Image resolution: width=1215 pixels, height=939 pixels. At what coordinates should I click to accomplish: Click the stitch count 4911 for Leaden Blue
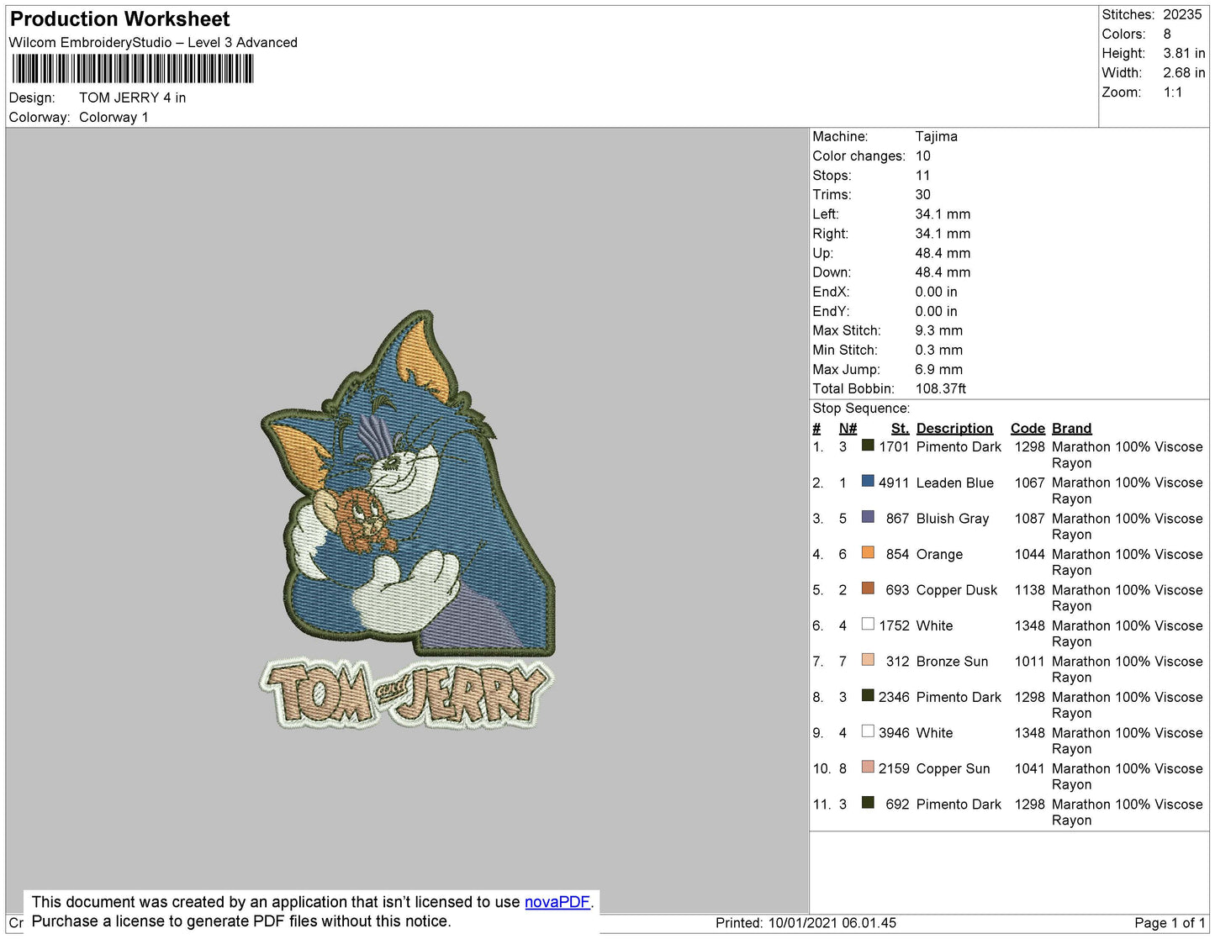point(894,483)
